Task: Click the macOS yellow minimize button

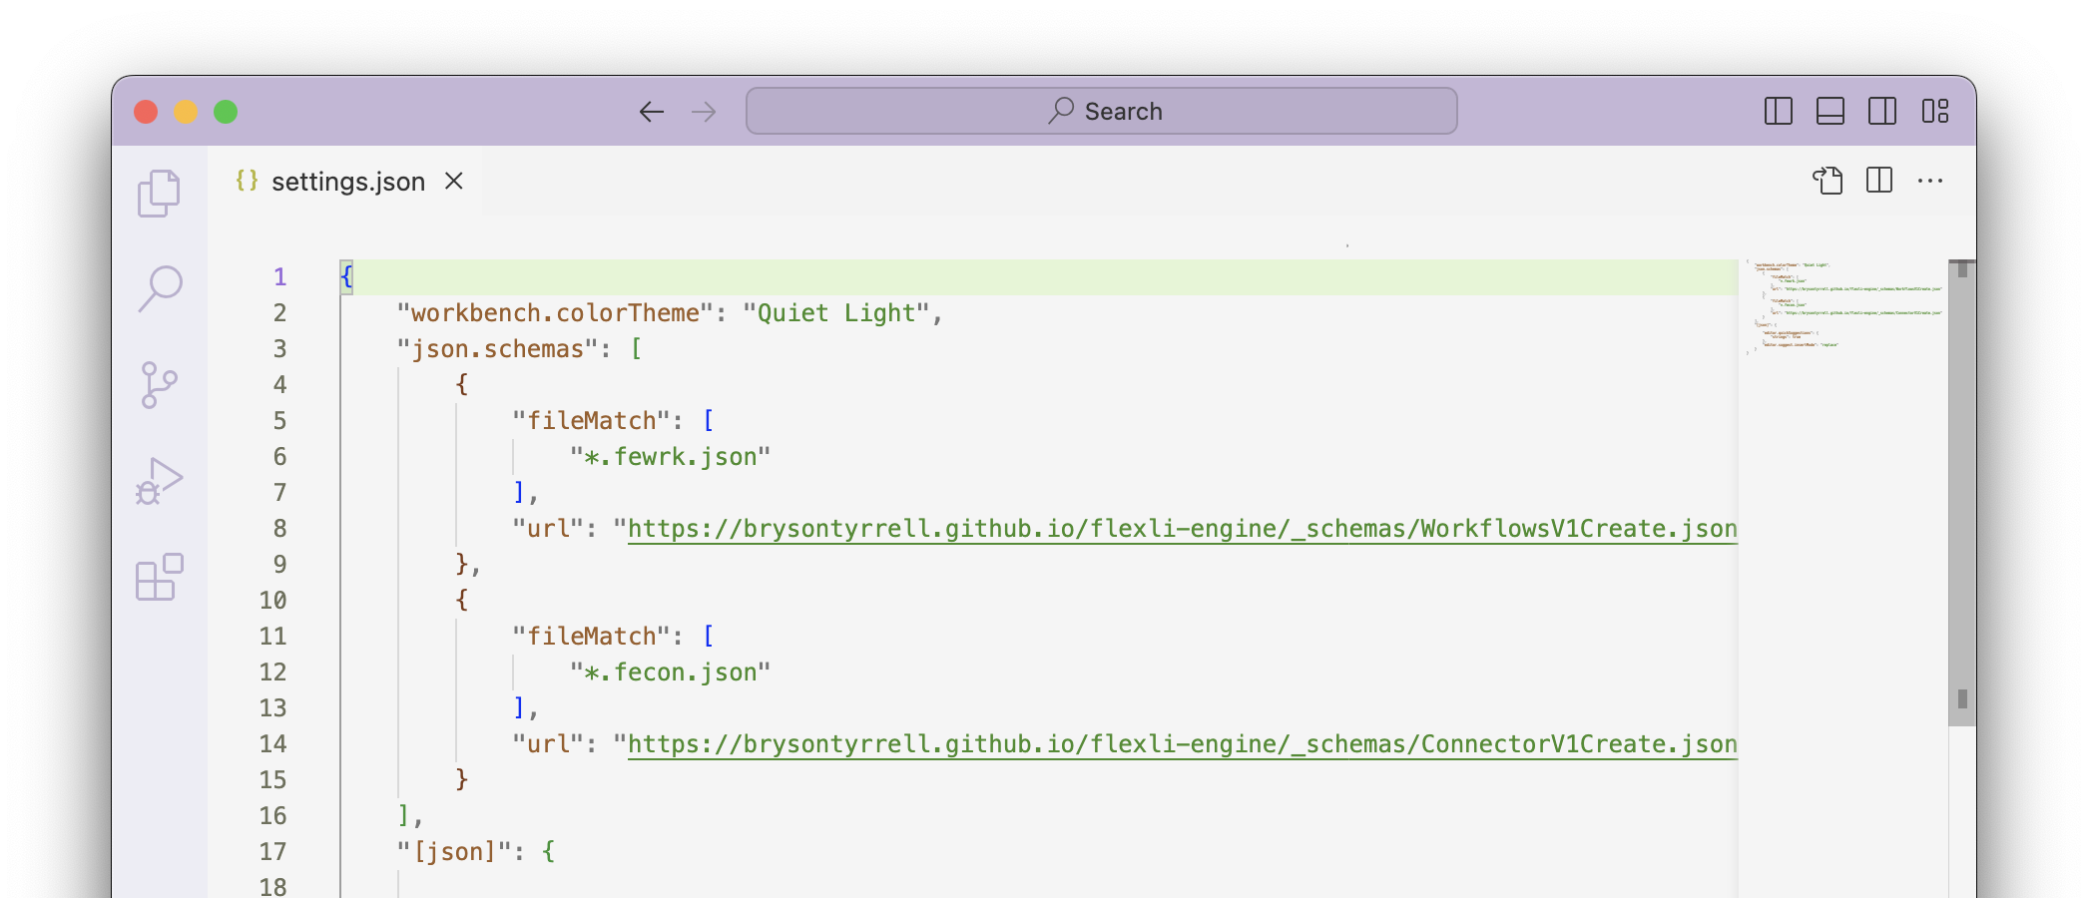Action: point(186,112)
